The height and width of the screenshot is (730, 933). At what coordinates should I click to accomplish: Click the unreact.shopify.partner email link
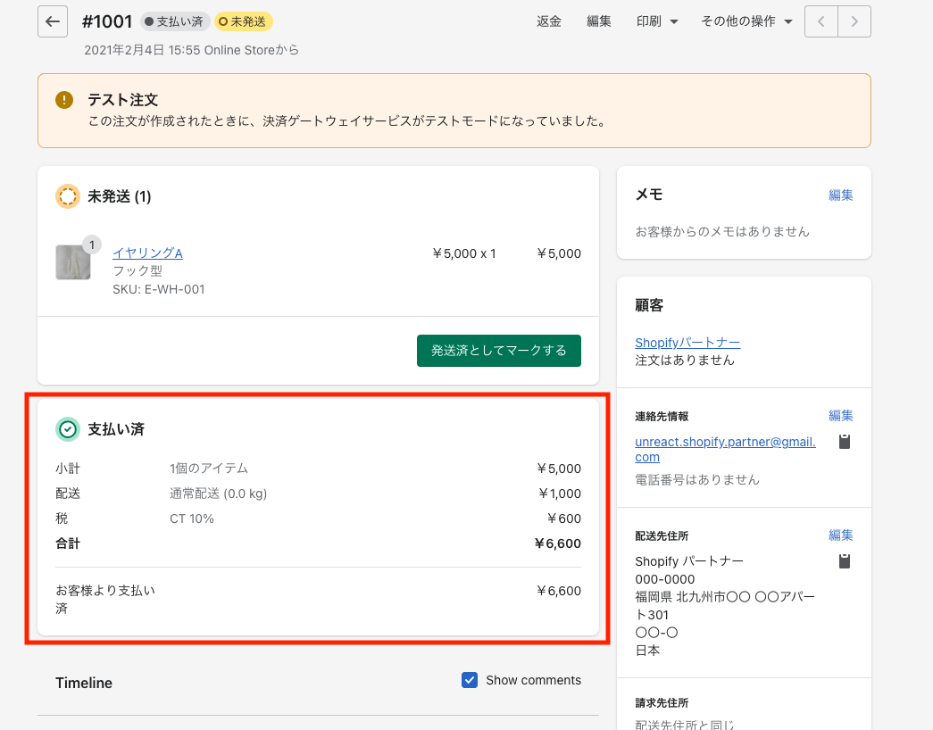725,449
